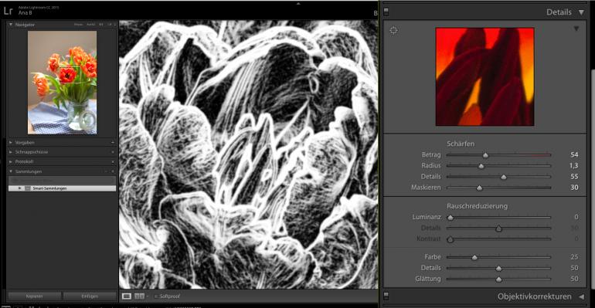Expand the Vorgaben panel

click(x=11, y=143)
